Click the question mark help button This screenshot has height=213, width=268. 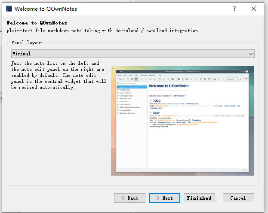(234, 9)
